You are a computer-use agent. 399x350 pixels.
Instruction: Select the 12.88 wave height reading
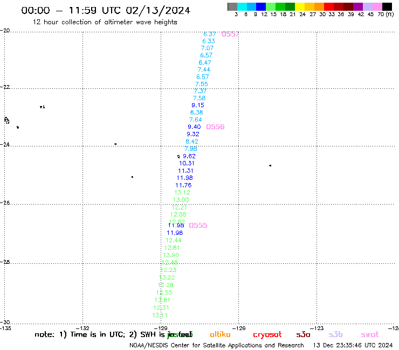point(178,214)
